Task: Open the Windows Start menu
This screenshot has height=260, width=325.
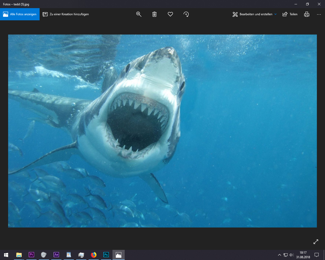Action: point(6,255)
